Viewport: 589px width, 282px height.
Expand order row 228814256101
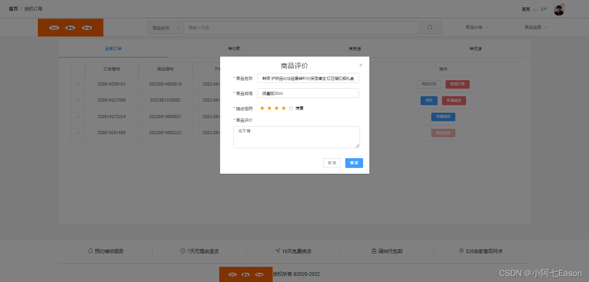78,84
